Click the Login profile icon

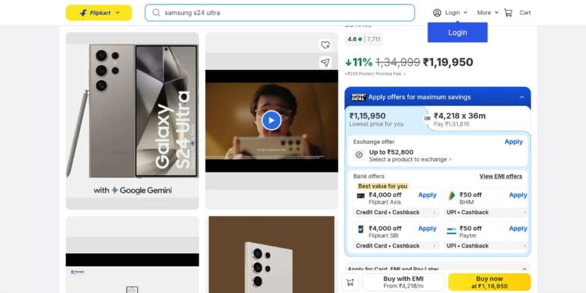point(437,13)
